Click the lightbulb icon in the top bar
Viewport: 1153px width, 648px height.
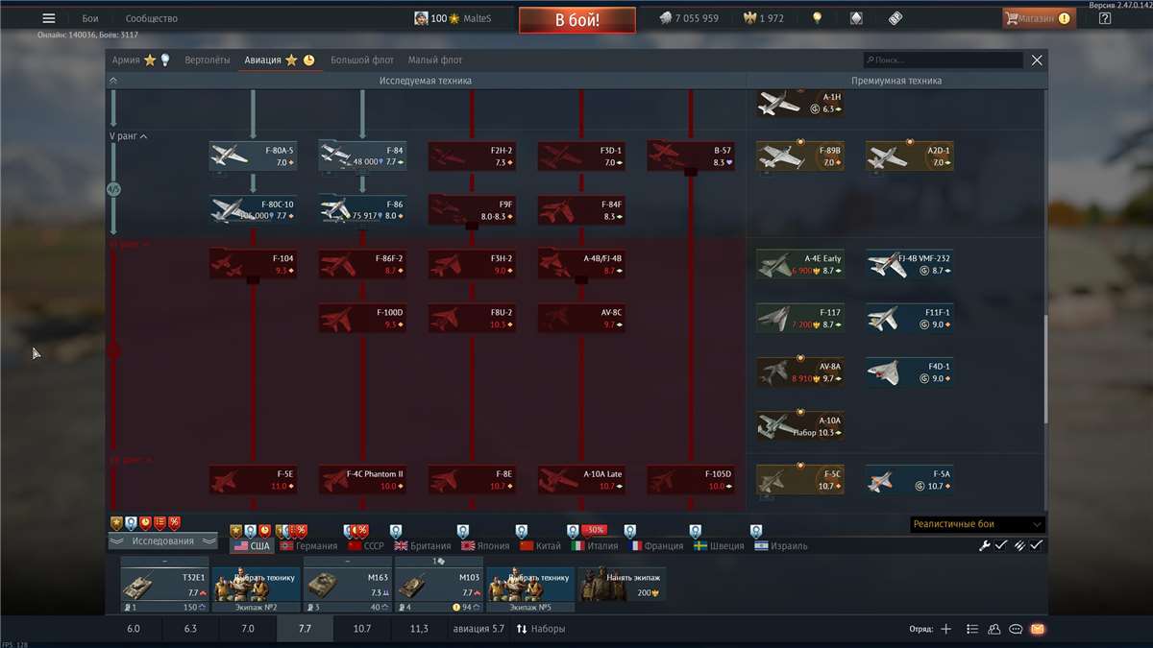point(817,17)
